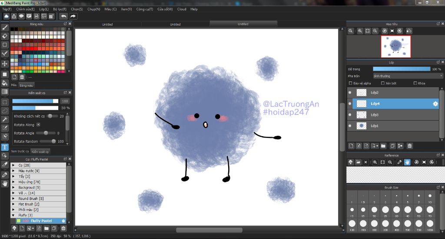Select the Gradient tool

click(x=4, y=92)
